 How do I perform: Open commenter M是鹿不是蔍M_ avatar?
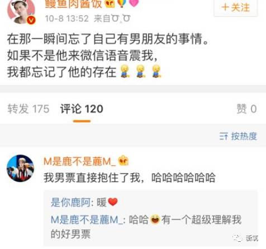(20, 168)
